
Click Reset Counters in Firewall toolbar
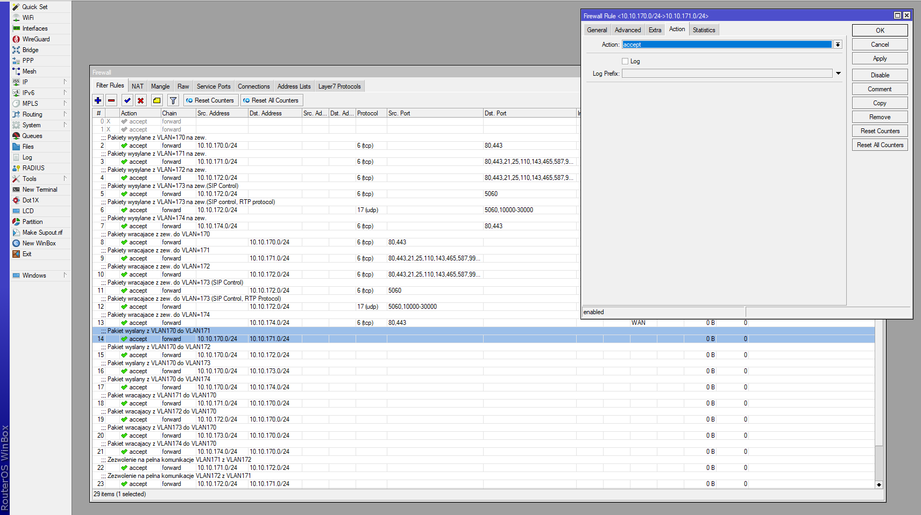(x=210, y=100)
